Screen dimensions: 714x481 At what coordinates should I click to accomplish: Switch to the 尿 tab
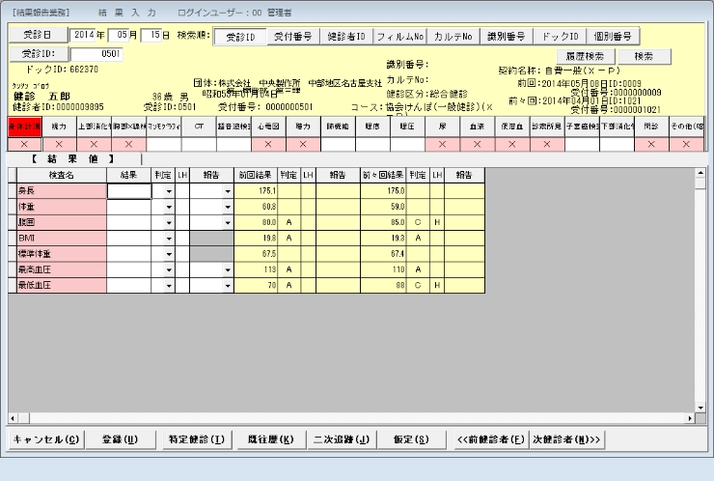443,127
